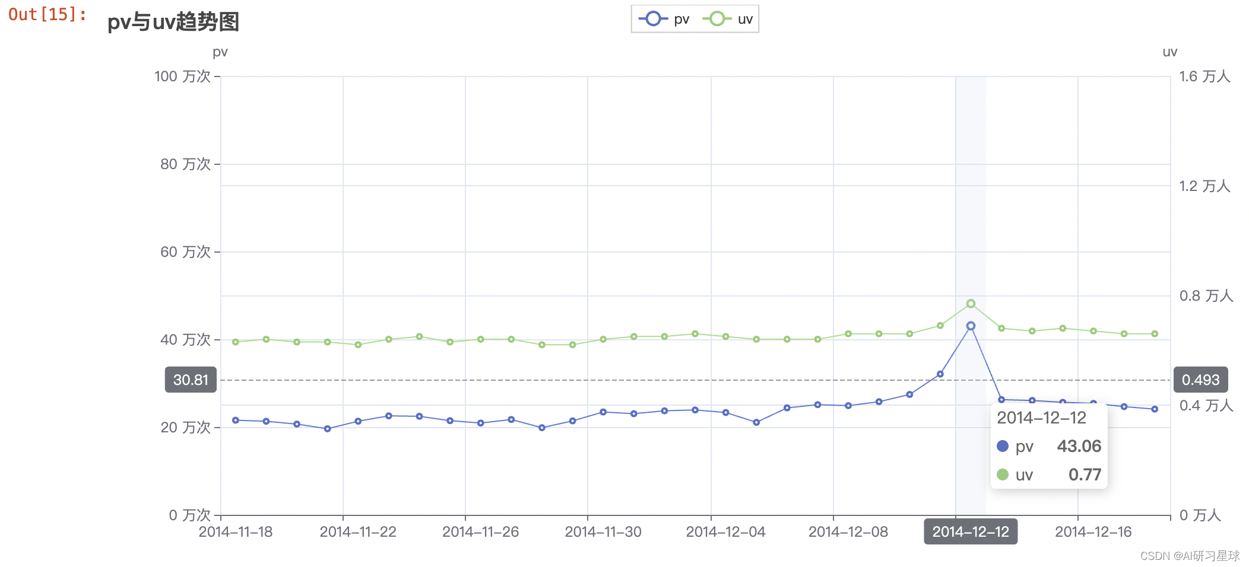Select the uv line's final data point
This screenshot has height=567, width=1249.
click(1155, 334)
